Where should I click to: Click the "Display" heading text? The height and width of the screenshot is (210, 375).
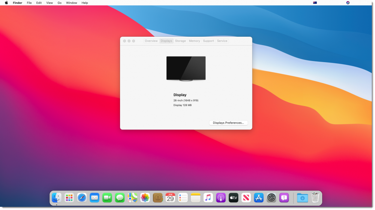180,95
